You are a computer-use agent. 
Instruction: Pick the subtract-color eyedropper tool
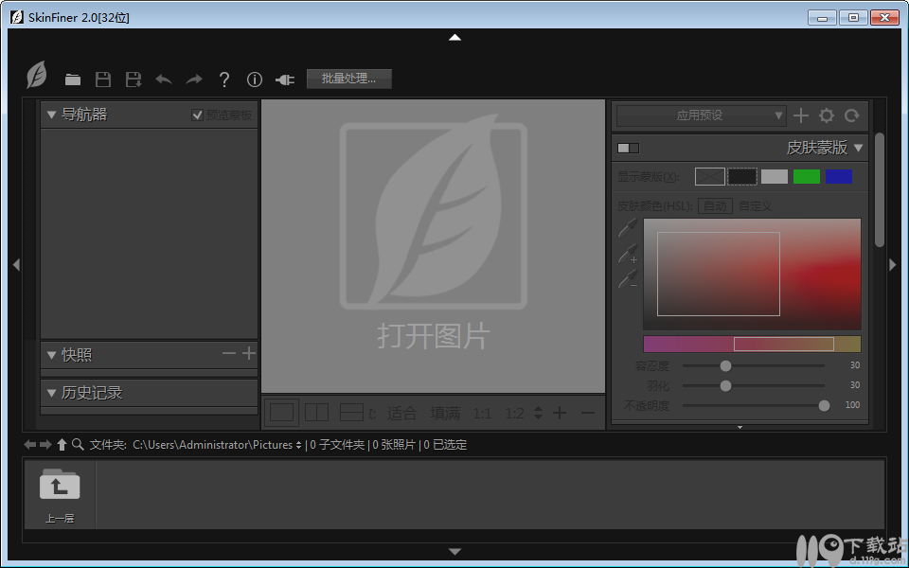(628, 278)
